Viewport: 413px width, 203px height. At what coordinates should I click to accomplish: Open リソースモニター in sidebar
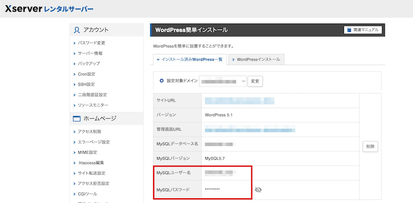(93, 105)
